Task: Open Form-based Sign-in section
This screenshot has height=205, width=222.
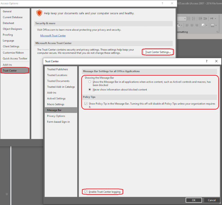Action: point(61,122)
